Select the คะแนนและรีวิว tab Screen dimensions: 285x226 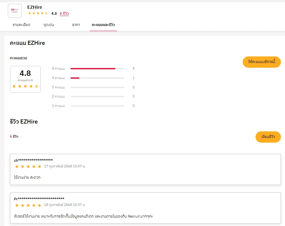103,25
